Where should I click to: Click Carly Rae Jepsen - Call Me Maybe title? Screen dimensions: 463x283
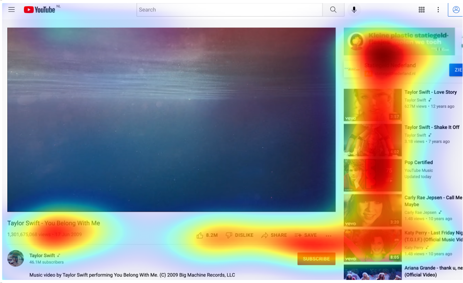[x=433, y=201]
